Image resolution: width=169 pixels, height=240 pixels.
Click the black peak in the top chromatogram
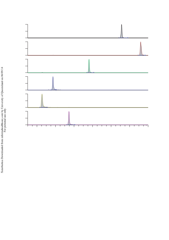[x=122, y=31]
